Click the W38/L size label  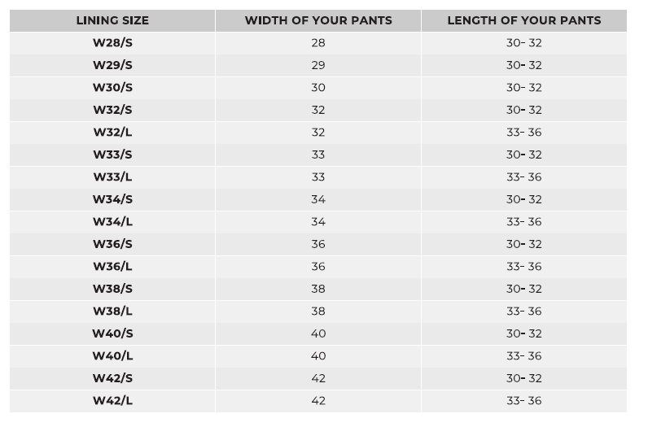pyautogui.click(x=112, y=311)
